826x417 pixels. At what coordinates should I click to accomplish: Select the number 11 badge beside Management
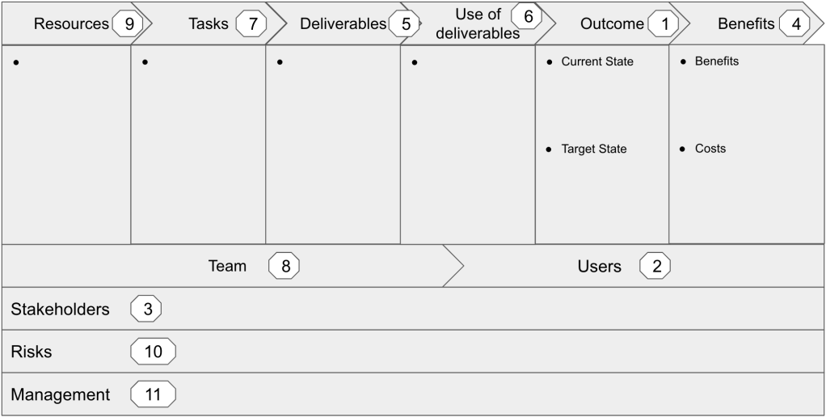click(x=153, y=394)
